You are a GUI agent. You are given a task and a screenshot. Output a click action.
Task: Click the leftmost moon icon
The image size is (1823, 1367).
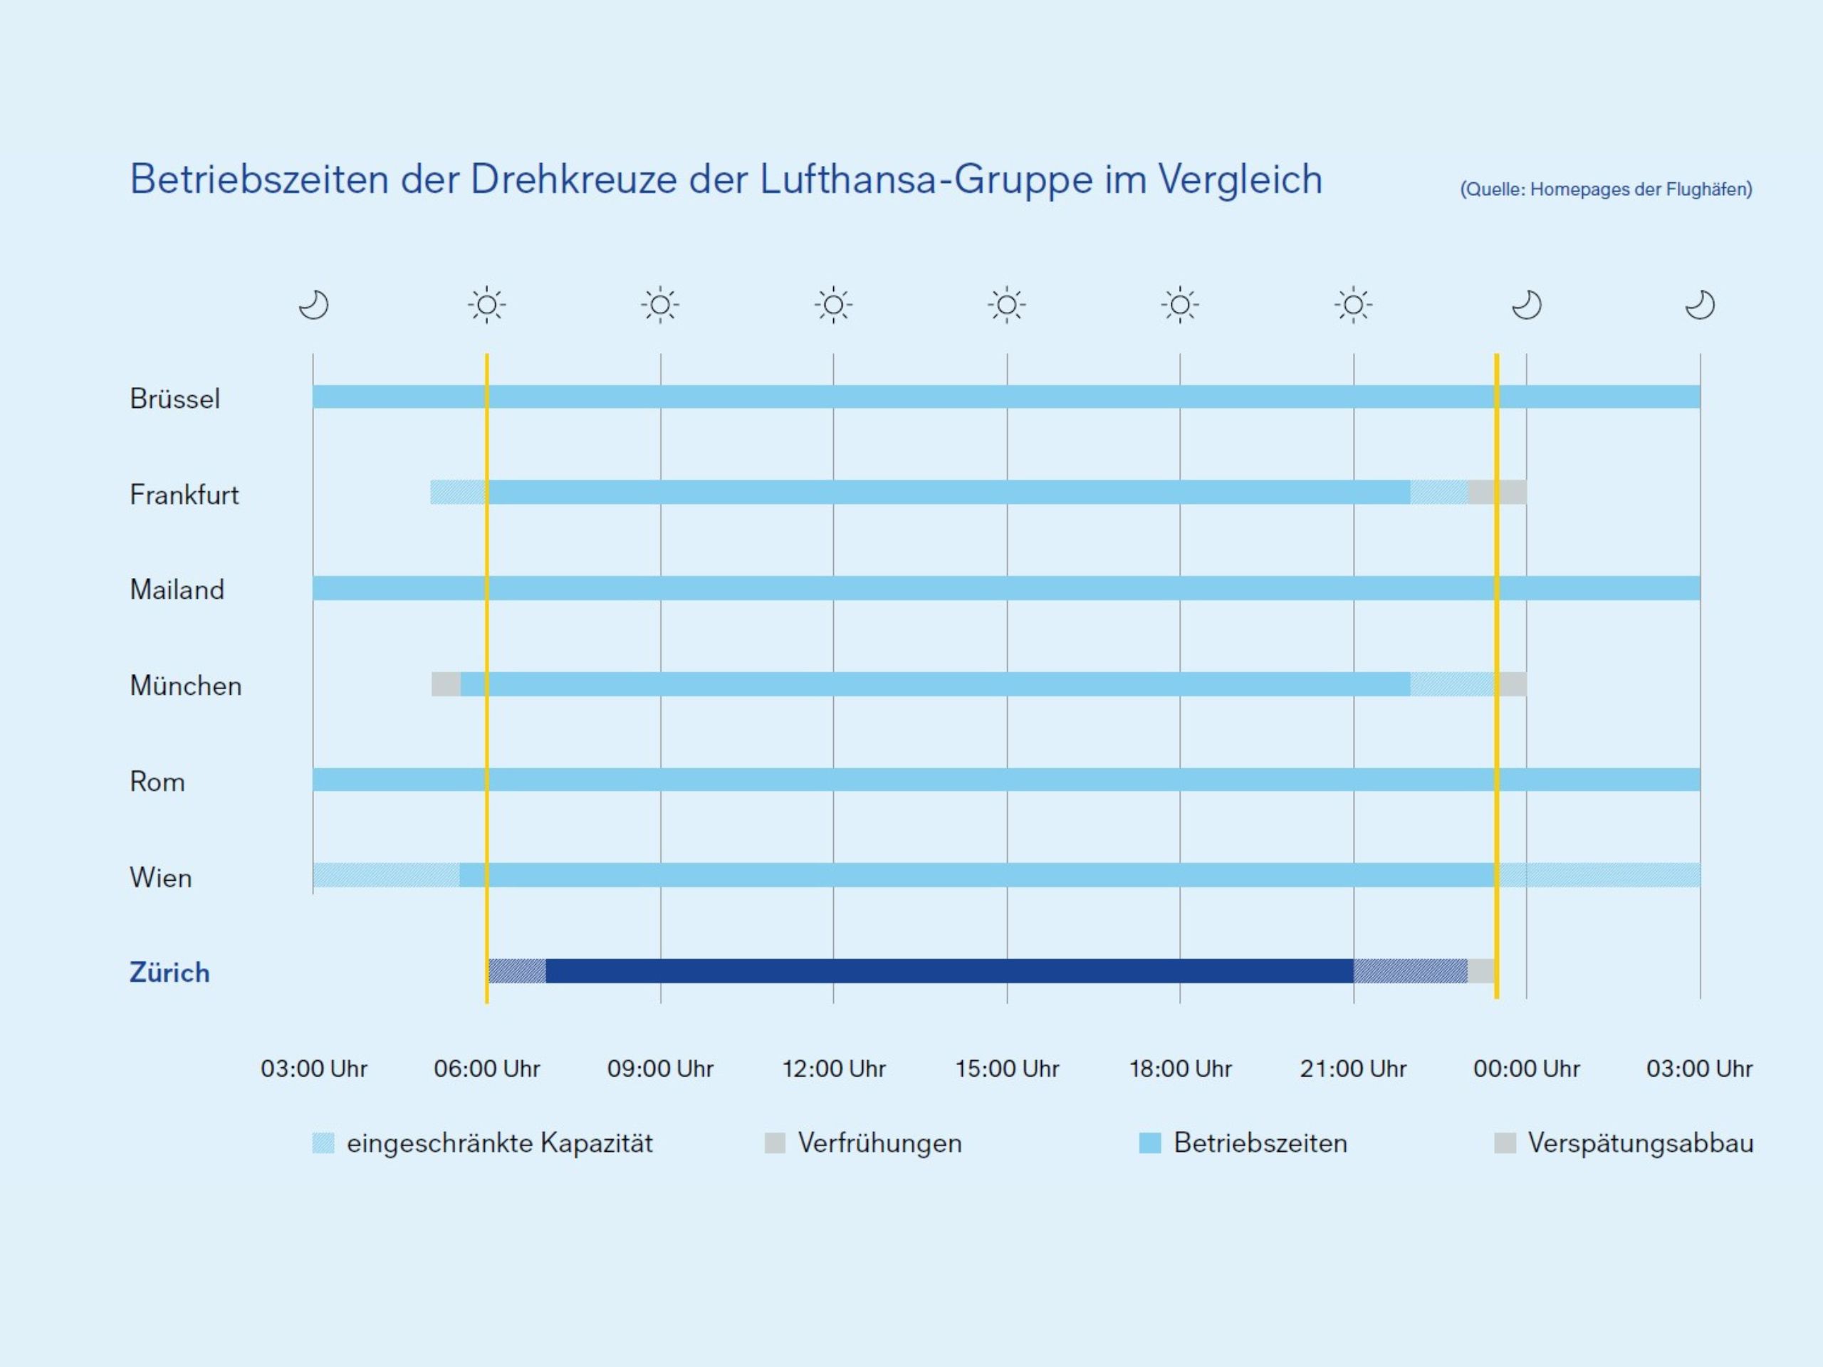tap(313, 305)
